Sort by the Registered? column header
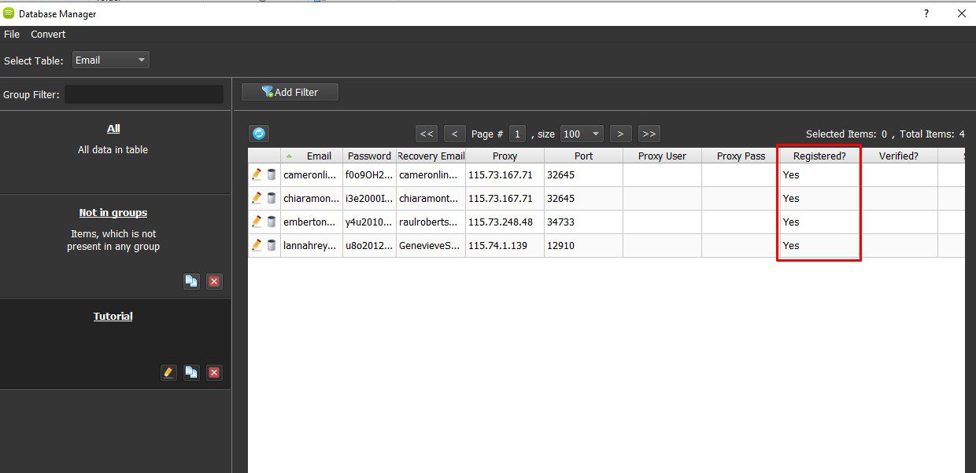The height and width of the screenshot is (473, 976). coord(819,156)
